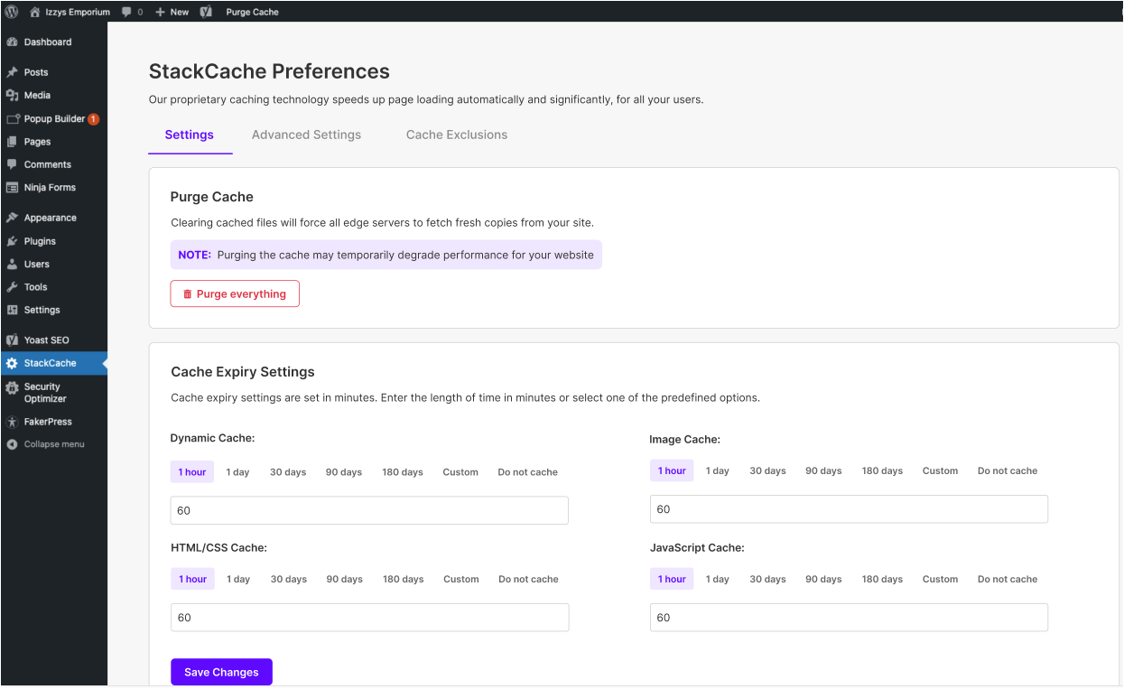Open the Cache Exclusions tab
Viewport: 1124px width, 689px height.
tap(457, 135)
